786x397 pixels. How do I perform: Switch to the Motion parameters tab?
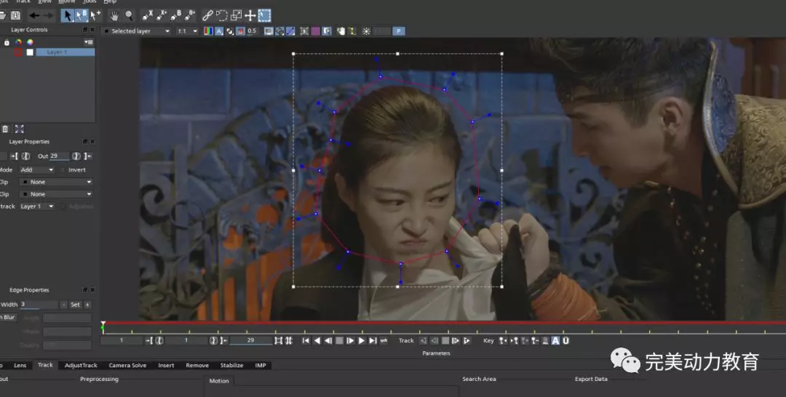pyautogui.click(x=219, y=381)
